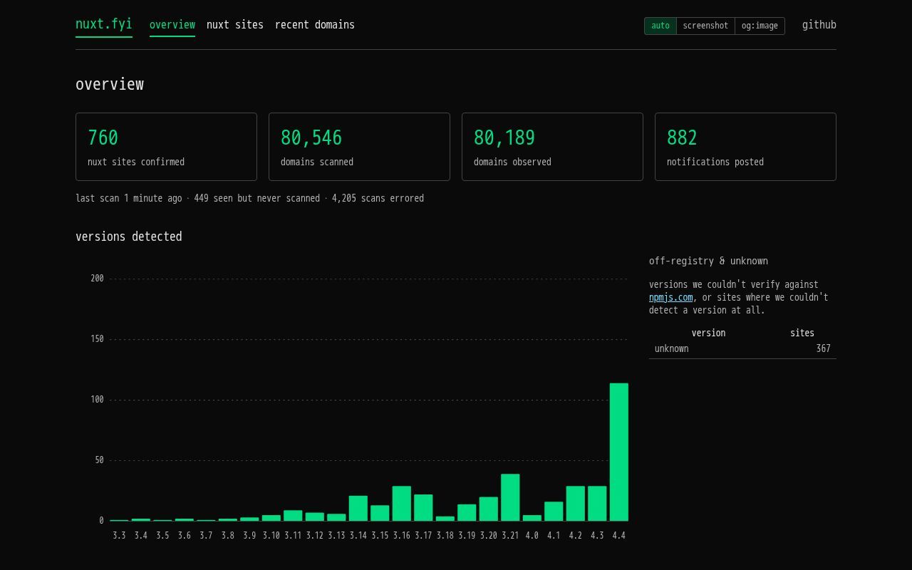
Task: Click the nuxt sites confirmed card
Action: (x=166, y=147)
